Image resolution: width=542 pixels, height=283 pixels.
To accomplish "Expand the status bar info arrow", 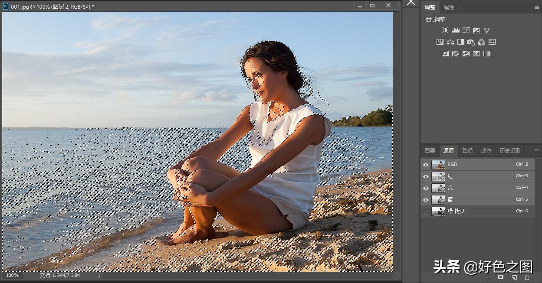I will click(x=99, y=275).
